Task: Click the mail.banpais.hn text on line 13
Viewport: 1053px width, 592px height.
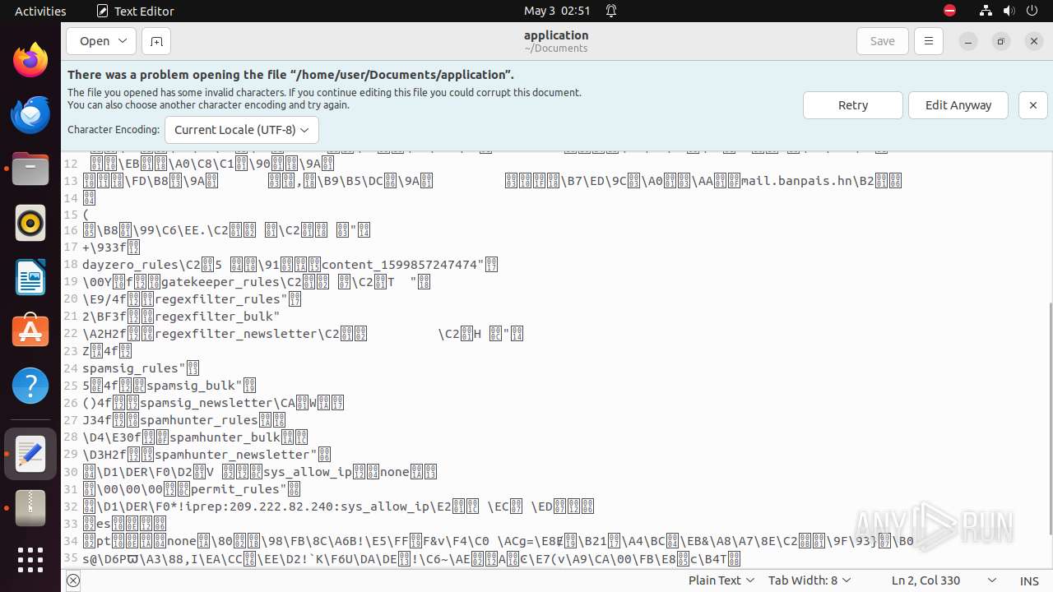Action: click(798, 181)
